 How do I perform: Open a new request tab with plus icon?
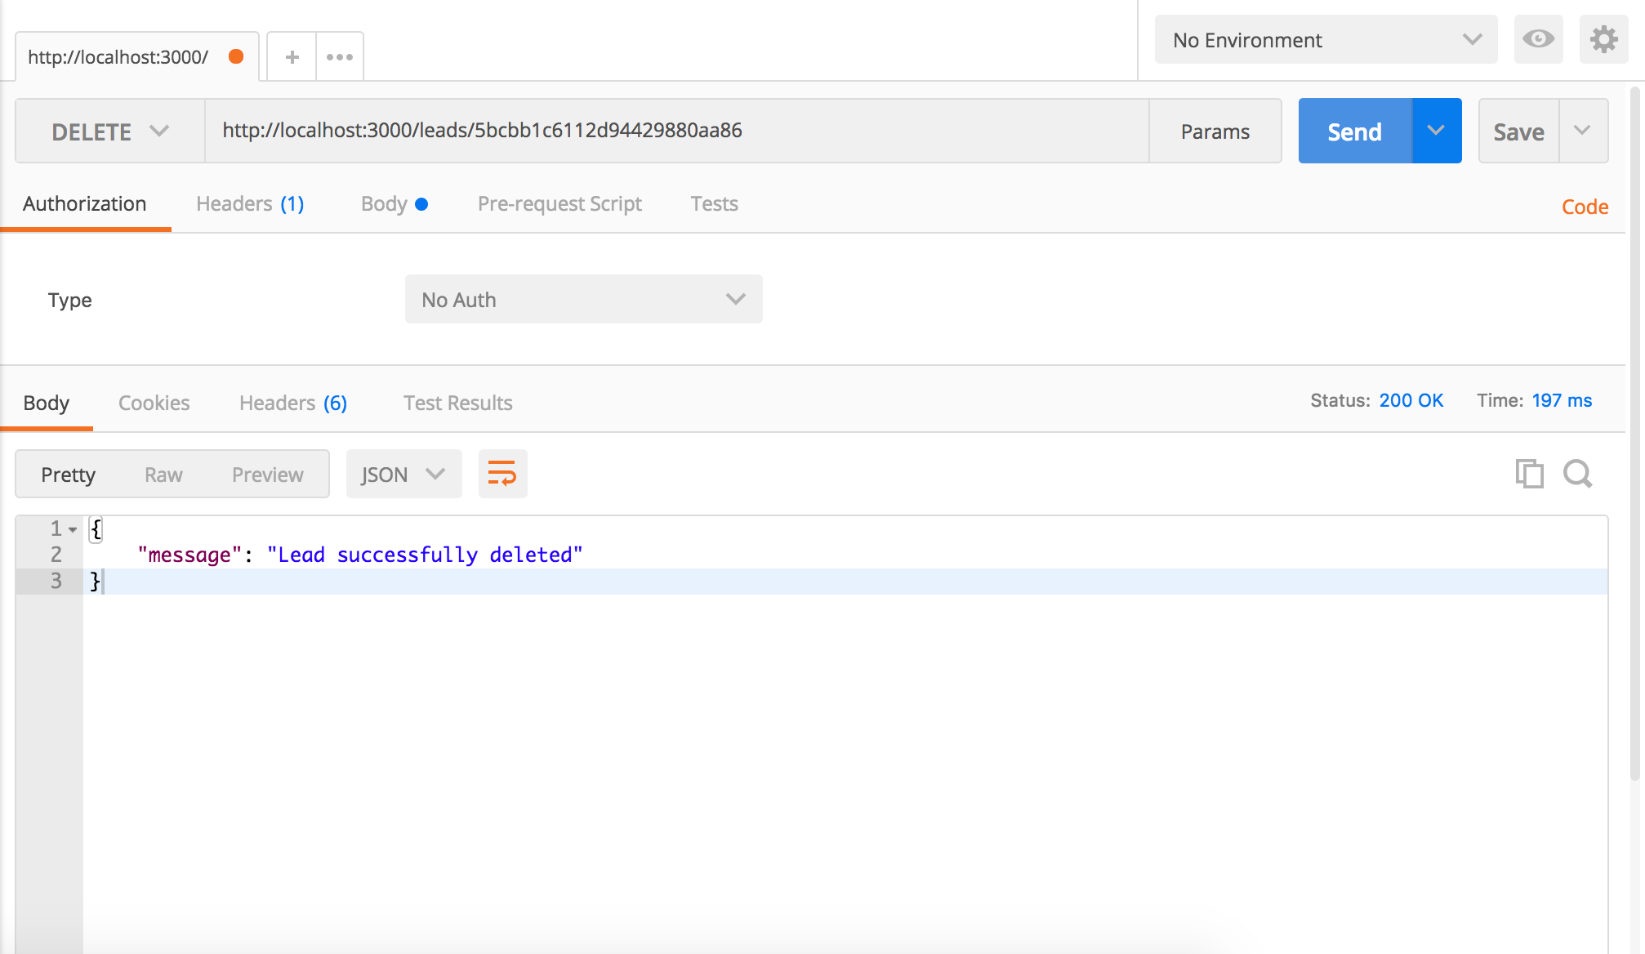292,57
